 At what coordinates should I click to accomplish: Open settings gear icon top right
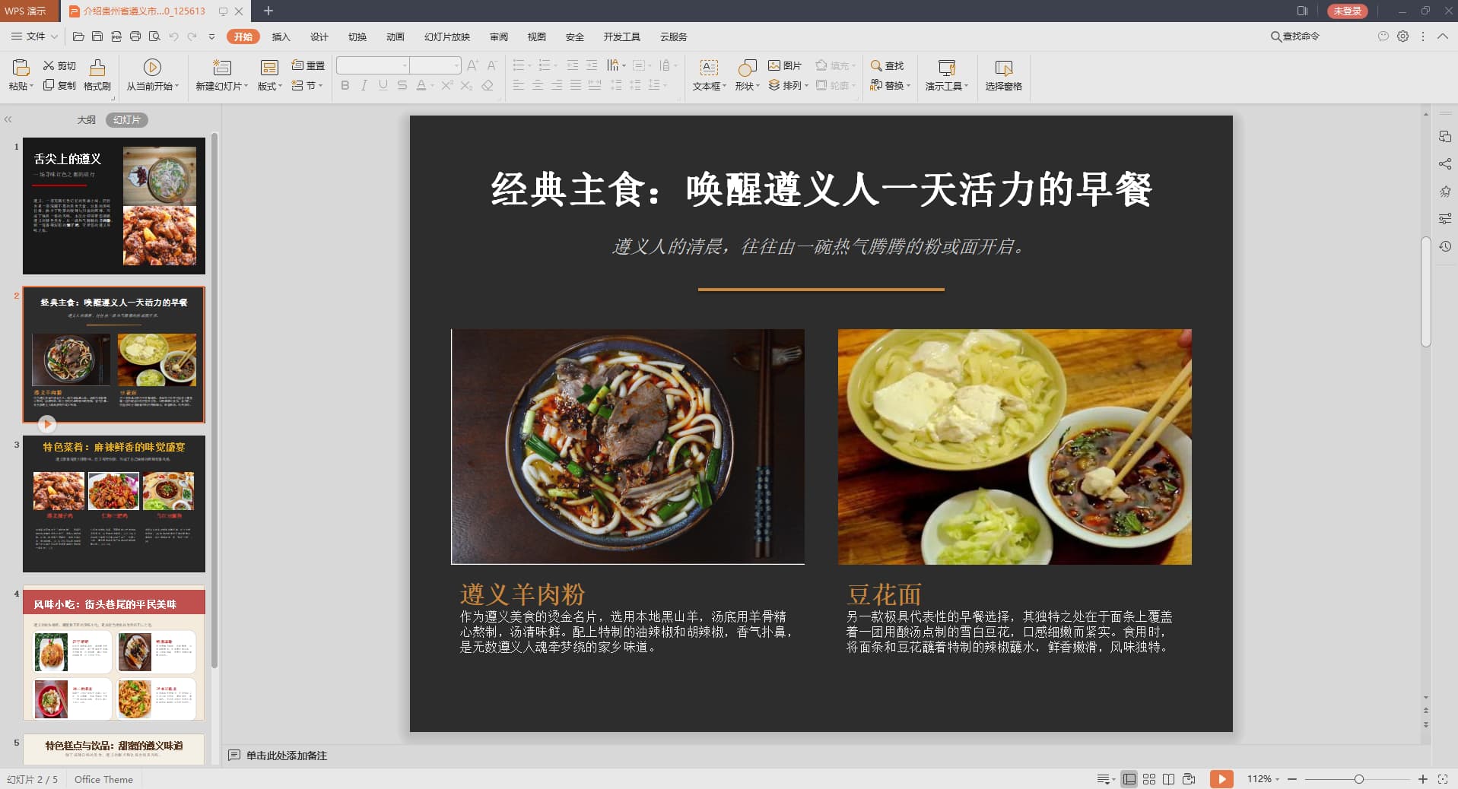click(1403, 36)
